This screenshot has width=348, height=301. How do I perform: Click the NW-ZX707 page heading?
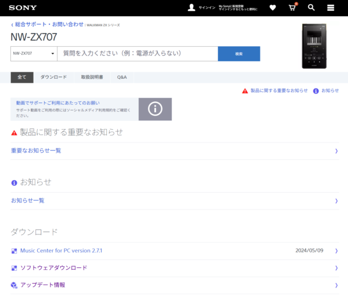[34, 37]
